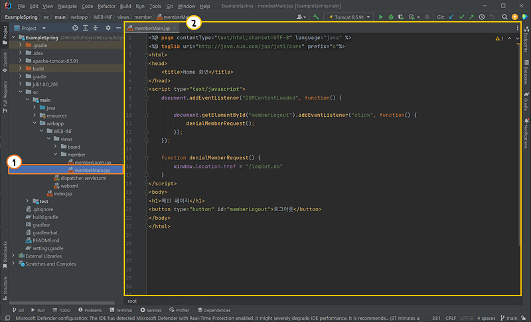This screenshot has height=322, width=531.
Task: Open the Code With Me user icon dropdown
Action: tap(301, 17)
